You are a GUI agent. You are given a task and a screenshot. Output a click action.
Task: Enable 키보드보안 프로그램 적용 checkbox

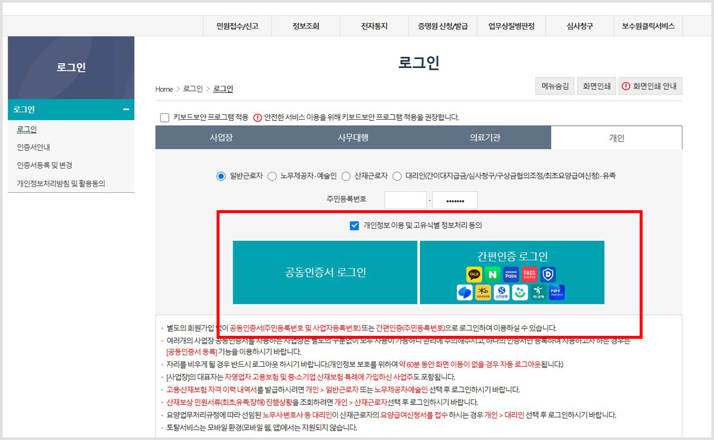coord(164,117)
